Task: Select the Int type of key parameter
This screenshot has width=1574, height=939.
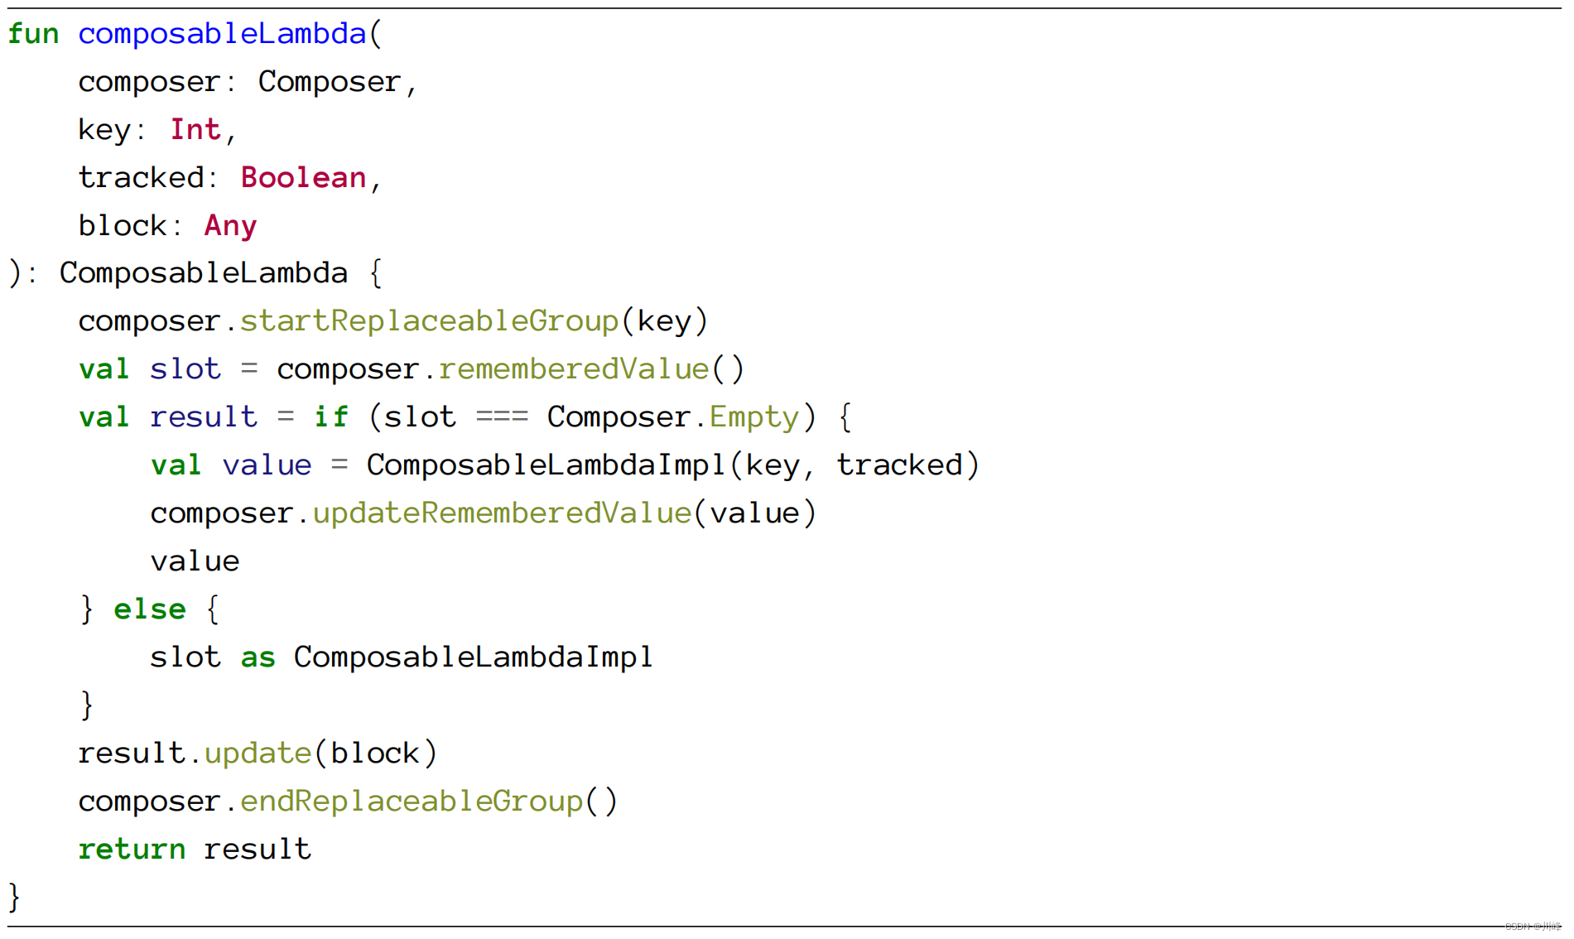Action: click(x=195, y=130)
